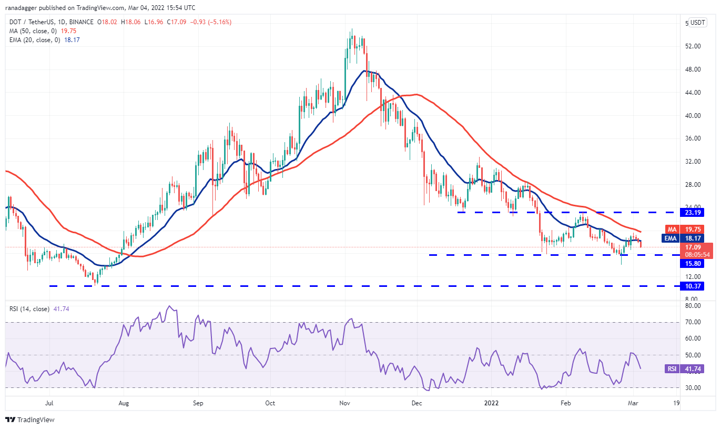
Task: Select the Aug label on time axis
Action: (123, 404)
